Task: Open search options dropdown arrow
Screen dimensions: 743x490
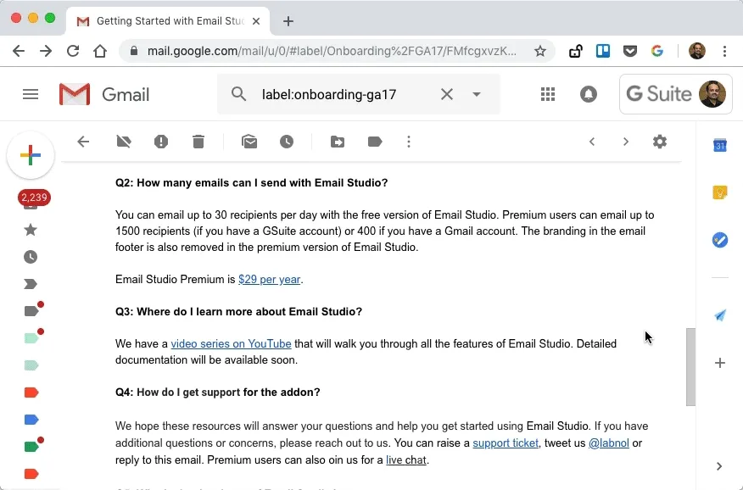Action: coord(476,94)
